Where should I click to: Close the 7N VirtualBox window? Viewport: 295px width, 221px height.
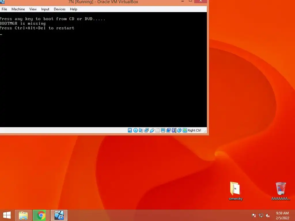coord(201,1)
